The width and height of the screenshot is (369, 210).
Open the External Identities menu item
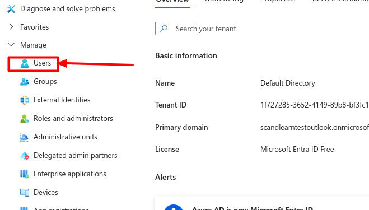point(62,100)
